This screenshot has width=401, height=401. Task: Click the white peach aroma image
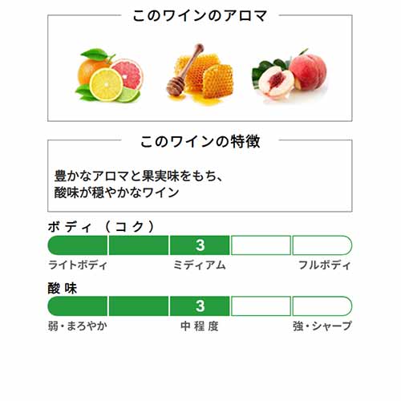tap(290, 75)
